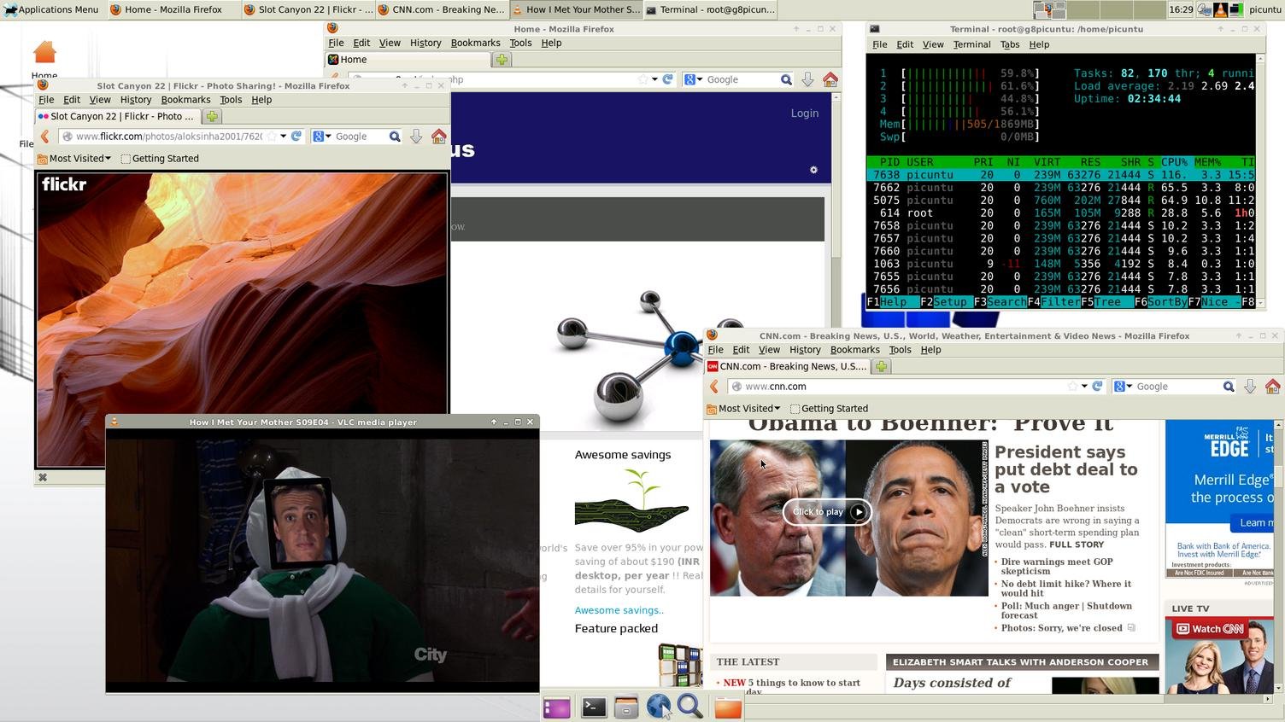Launch the terminal from the bottom dock
The width and height of the screenshot is (1285, 722).
point(594,707)
